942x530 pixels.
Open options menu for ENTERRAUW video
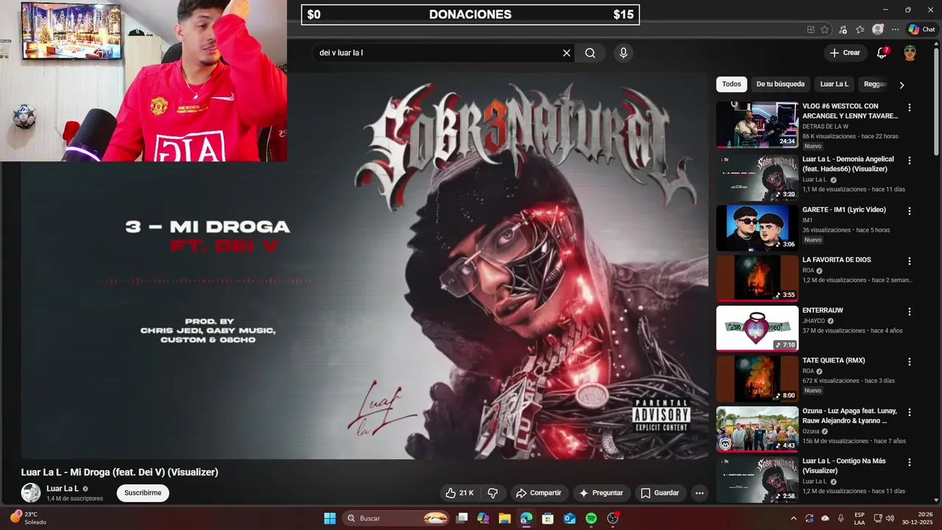click(910, 312)
